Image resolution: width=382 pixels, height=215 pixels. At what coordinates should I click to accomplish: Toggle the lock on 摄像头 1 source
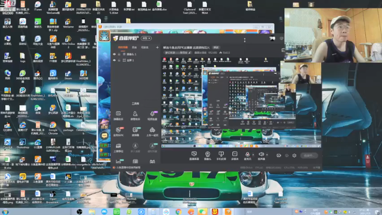[x=119, y=54]
